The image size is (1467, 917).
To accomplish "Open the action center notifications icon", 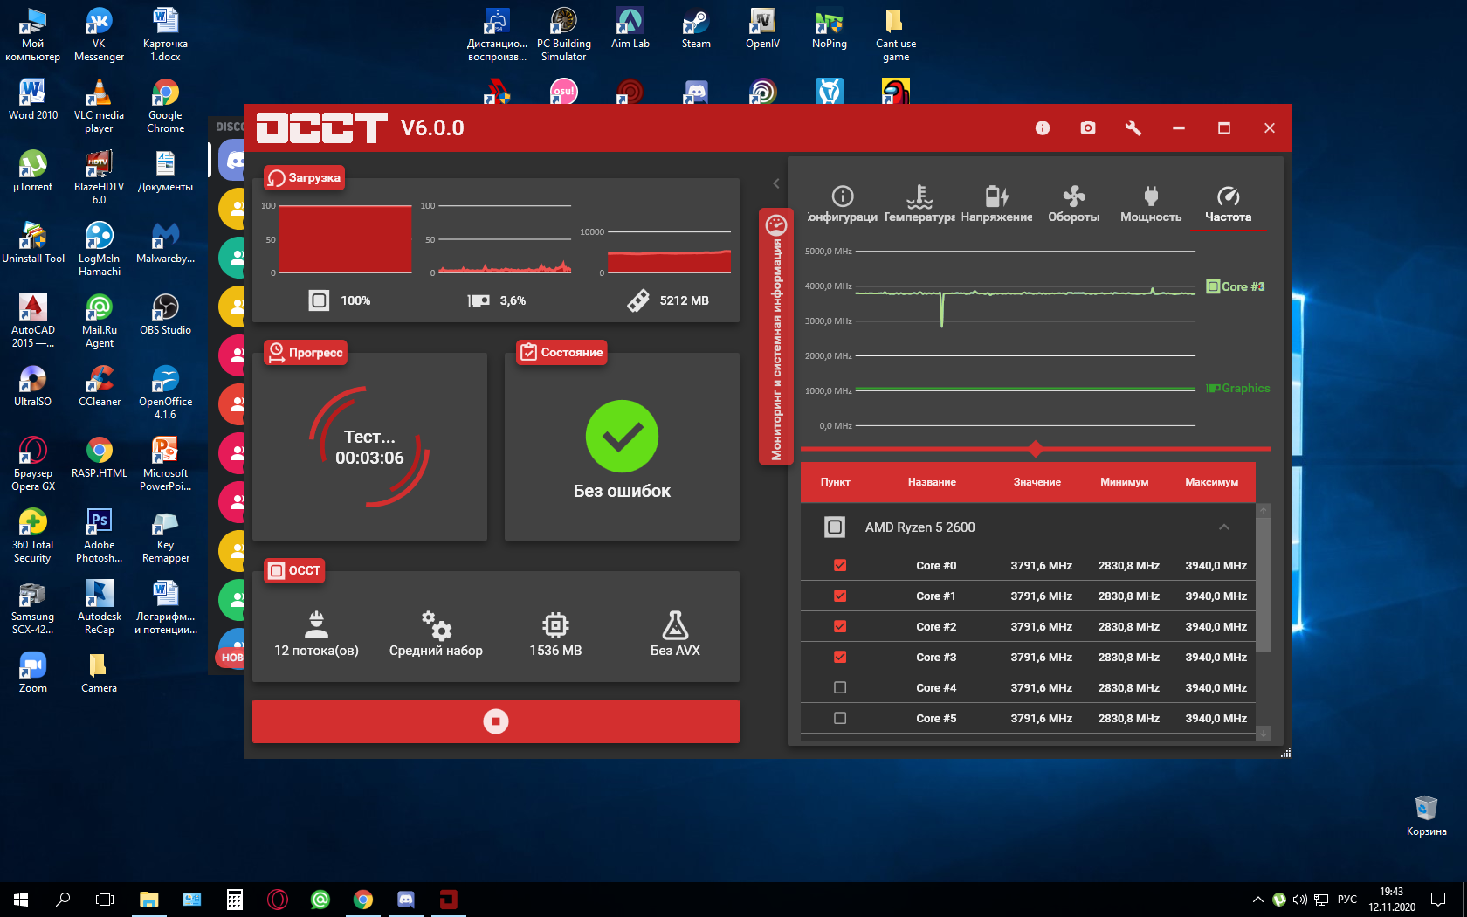I will click(1437, 900).
